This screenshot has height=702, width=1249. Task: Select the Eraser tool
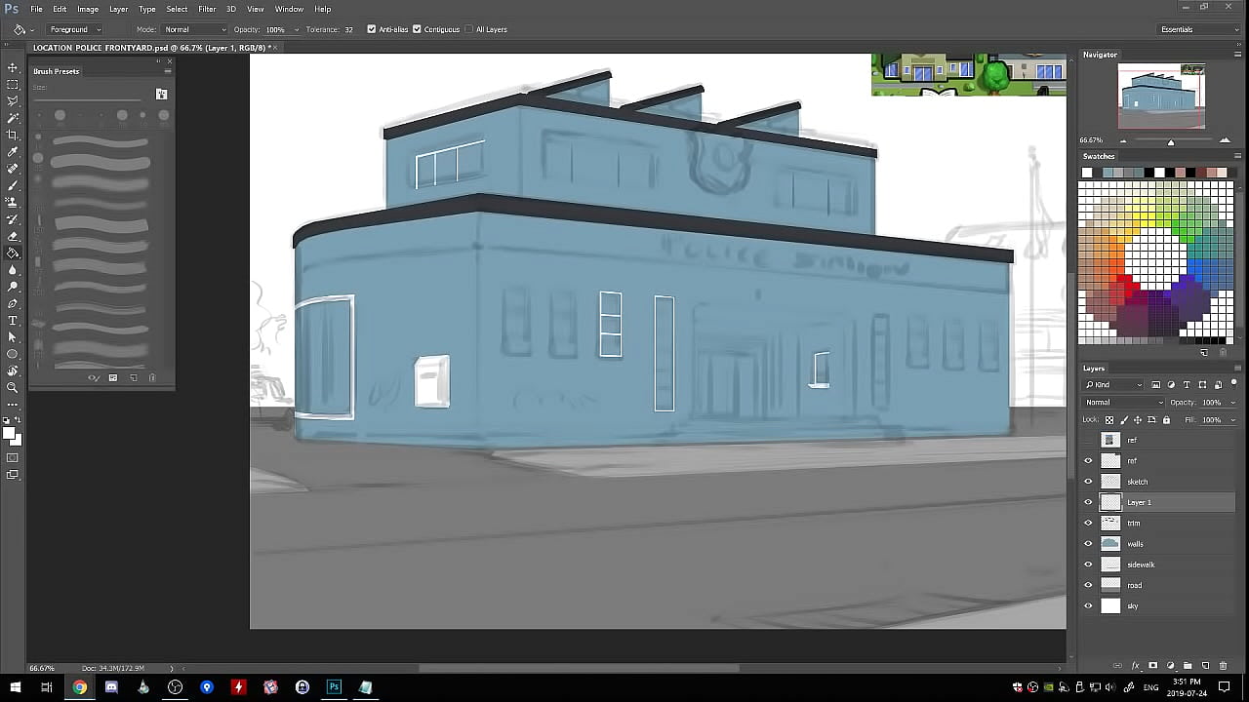pyautogui.click(x=13, y=236)
